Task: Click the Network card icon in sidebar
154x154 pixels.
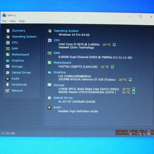Action: tap(7, 91)
